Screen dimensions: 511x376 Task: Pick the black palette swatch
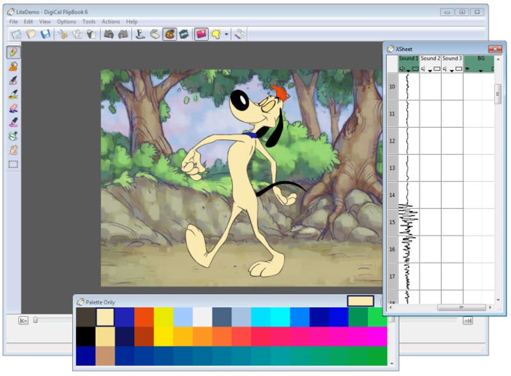(86, 336)
